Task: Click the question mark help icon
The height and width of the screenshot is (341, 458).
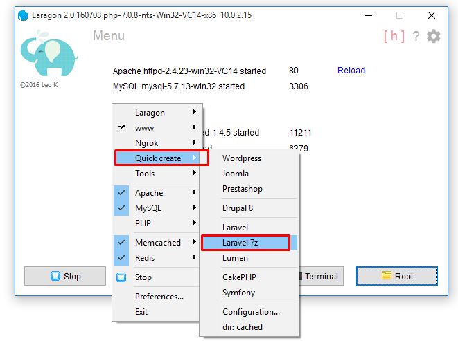Action: click(416, 36)
